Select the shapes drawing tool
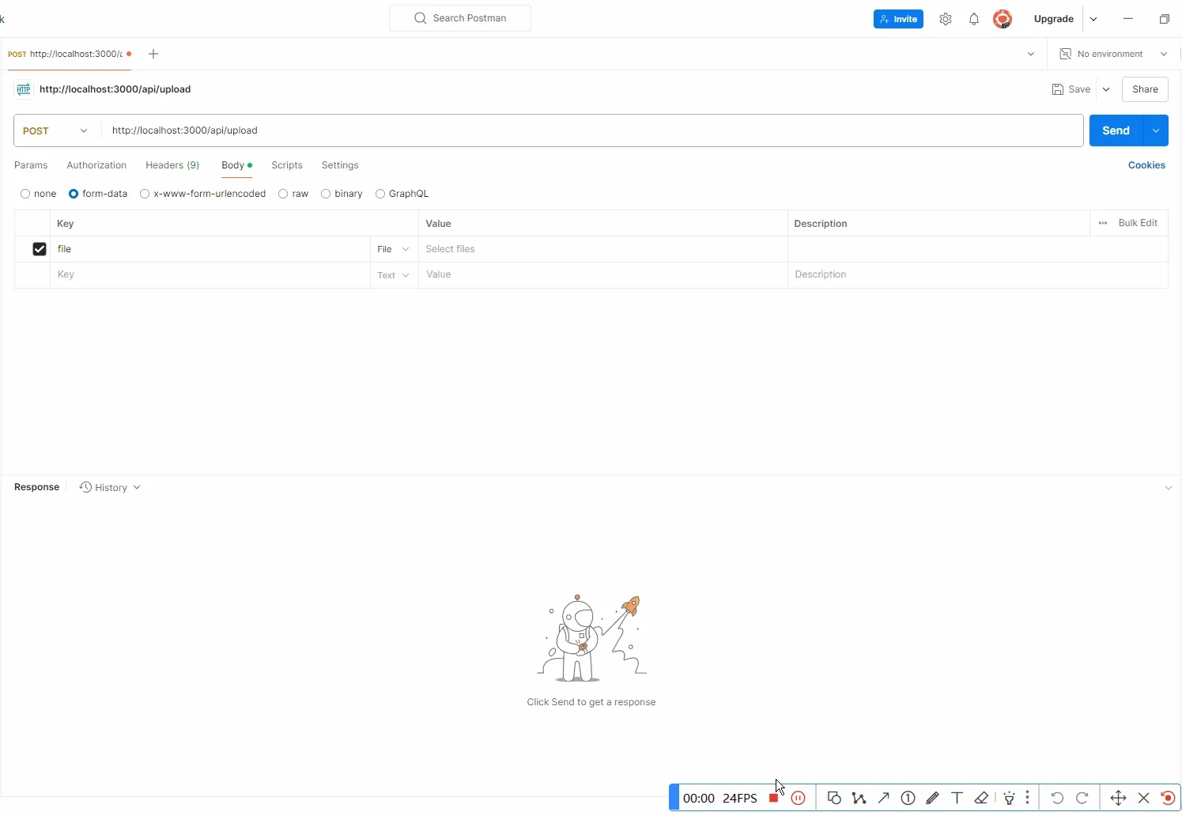The height and width of the screenshot is (816, 1182). (834, 798)
